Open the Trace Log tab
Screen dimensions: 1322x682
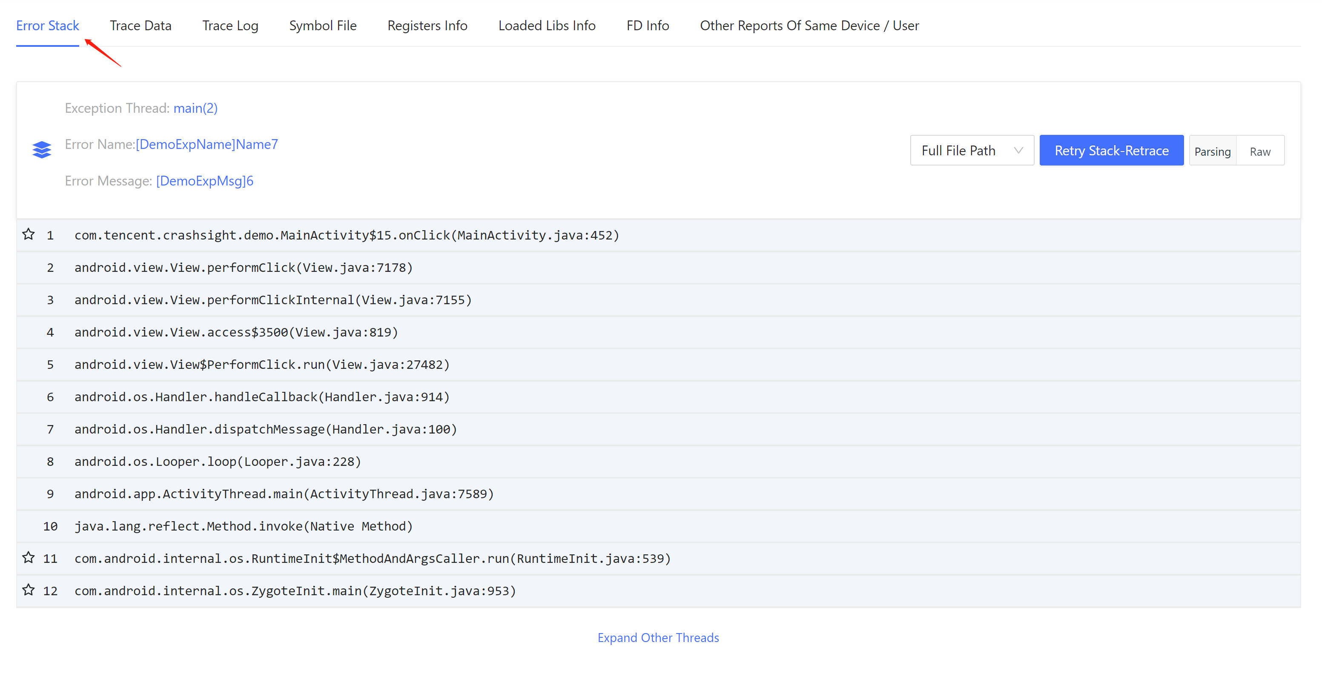pos(230,26)
